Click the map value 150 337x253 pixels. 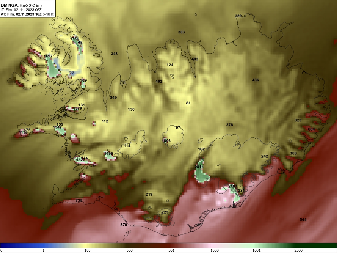coord(131,109)
